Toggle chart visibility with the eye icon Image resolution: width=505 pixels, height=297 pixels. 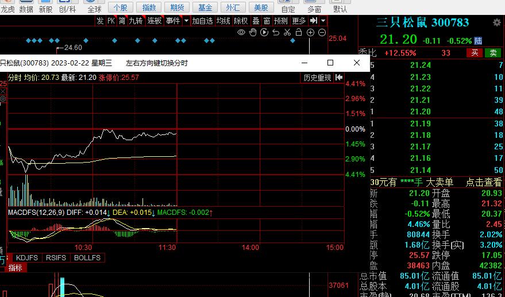click(x=241, y=33)
